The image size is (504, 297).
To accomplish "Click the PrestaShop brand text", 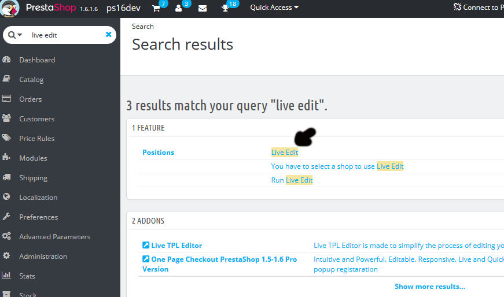I will pyautogui.click(x=51, y=8).
